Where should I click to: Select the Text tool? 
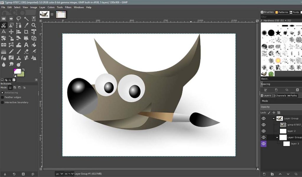point(26,45)
